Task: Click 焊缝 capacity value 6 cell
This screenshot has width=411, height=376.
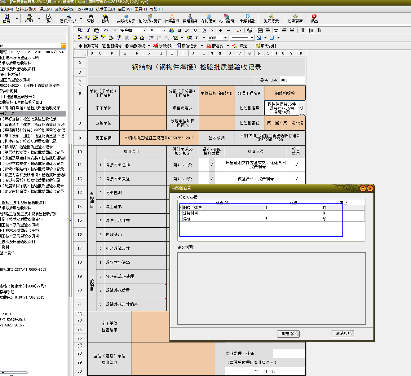Action: 293,219
